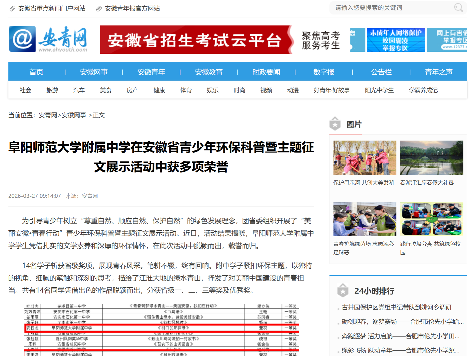This screenshot has height=356, width=469.
Task: Click the magnifier search icon
Action: (458, 8)
